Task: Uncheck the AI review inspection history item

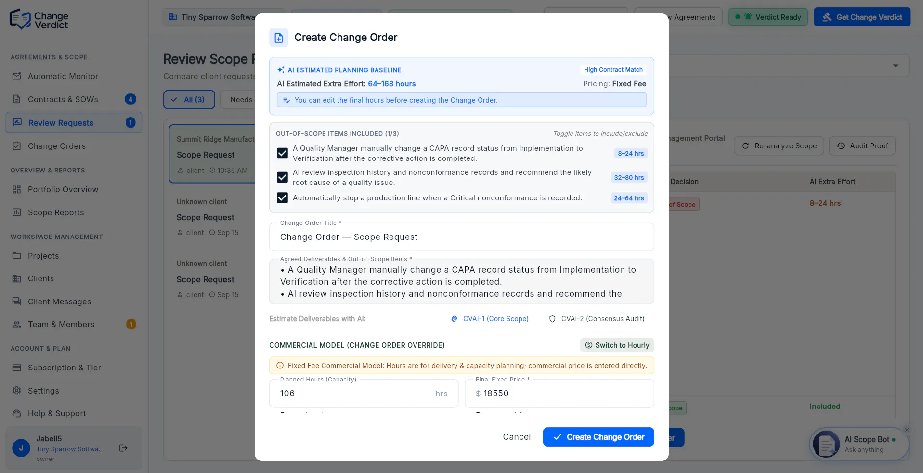Action: tap(282, 177)
